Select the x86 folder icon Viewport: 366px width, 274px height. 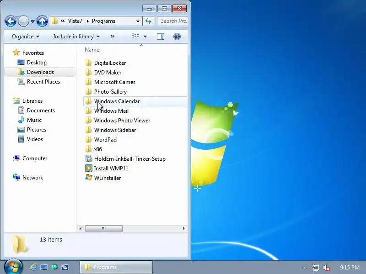(x=88, y=149)
